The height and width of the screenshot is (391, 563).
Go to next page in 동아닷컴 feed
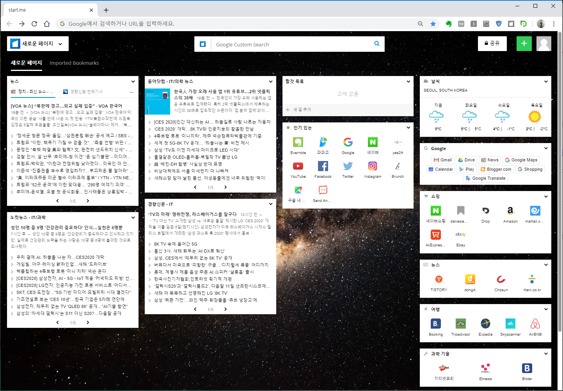click(x=226, y=187)
